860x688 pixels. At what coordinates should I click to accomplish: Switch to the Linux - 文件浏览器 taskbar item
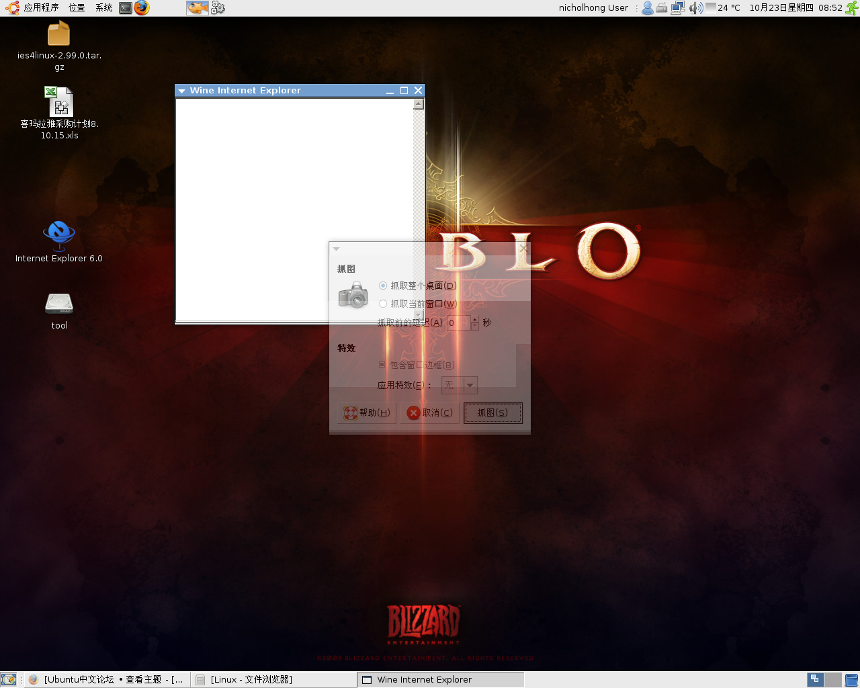pyautogui.click(x=274, y=680)
